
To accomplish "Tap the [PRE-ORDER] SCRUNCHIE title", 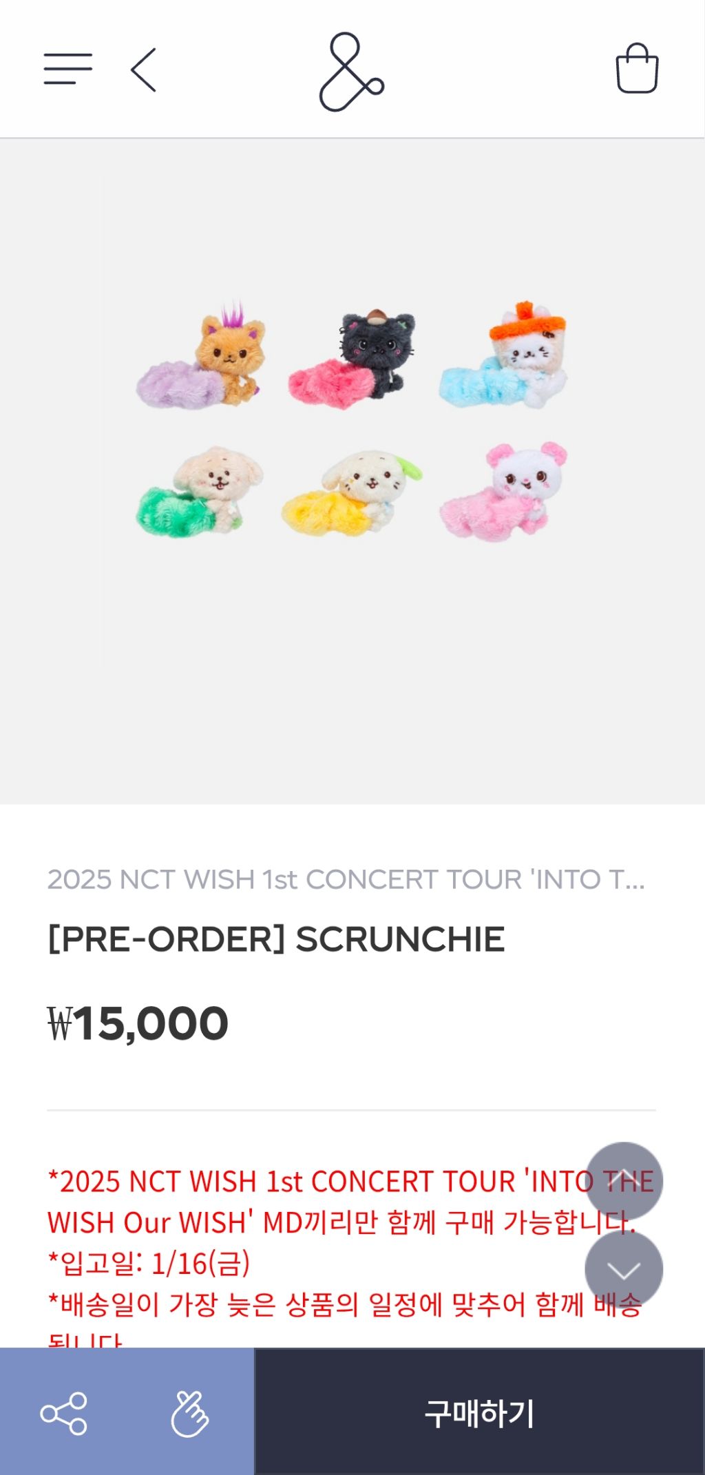I will click(x=276, y=939).
